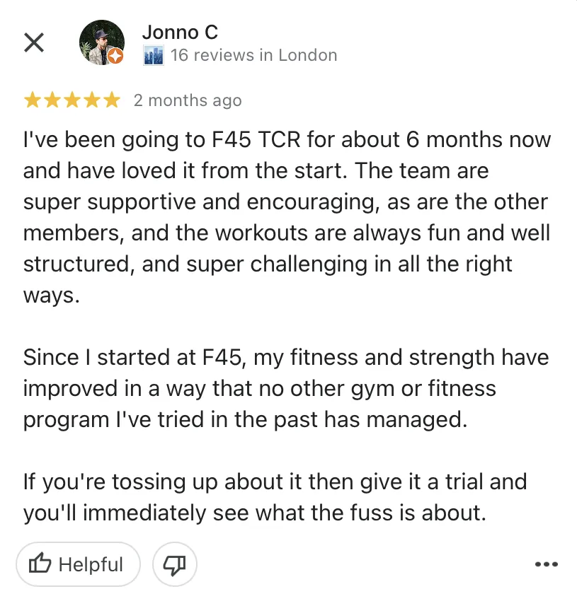Click the blue city buildings icon
This screenshot has height=601, width=577.
[153, 55]
